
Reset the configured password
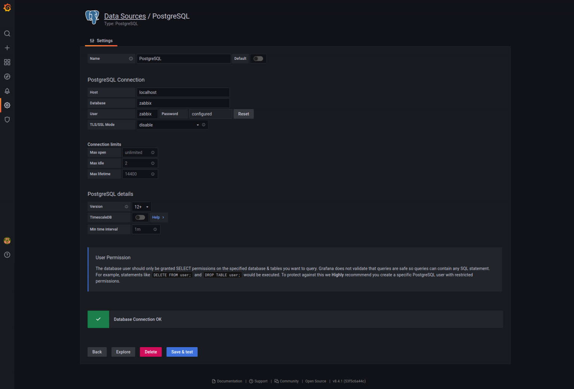[x=244, y=114]
